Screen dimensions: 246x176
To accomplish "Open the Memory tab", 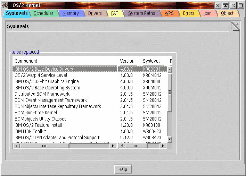I will point(71,14).
